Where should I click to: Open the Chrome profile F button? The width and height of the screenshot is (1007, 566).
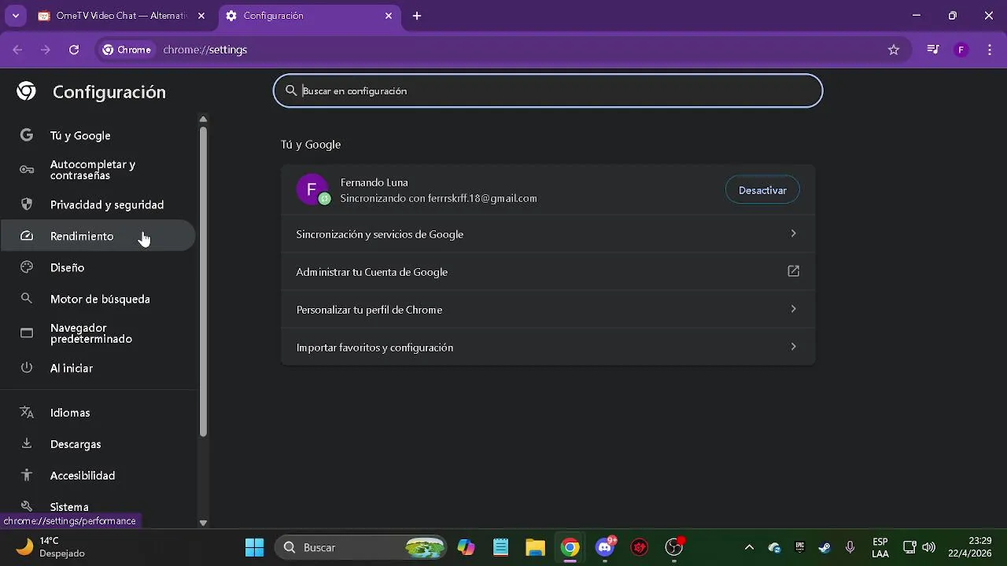coord(961,50)
